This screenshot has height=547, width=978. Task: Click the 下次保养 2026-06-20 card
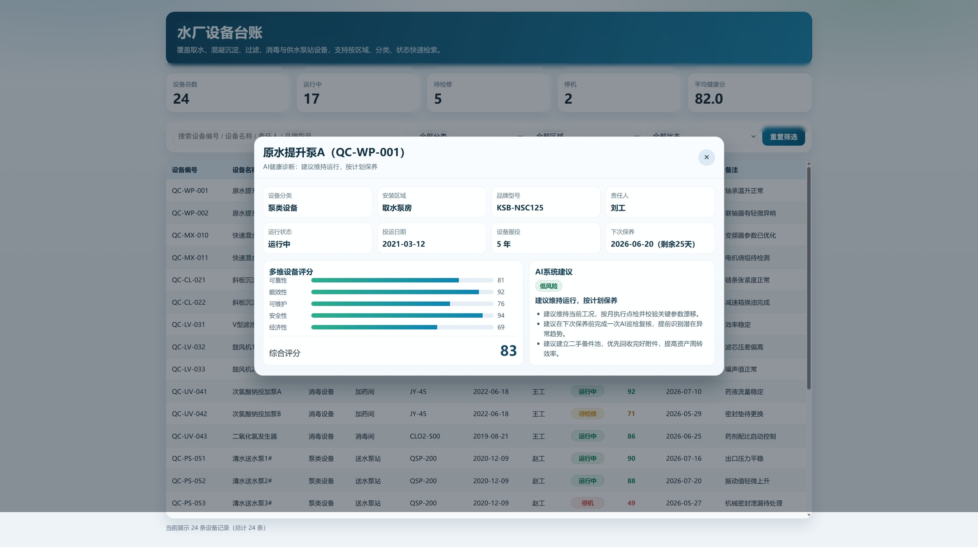click(660, 238)
